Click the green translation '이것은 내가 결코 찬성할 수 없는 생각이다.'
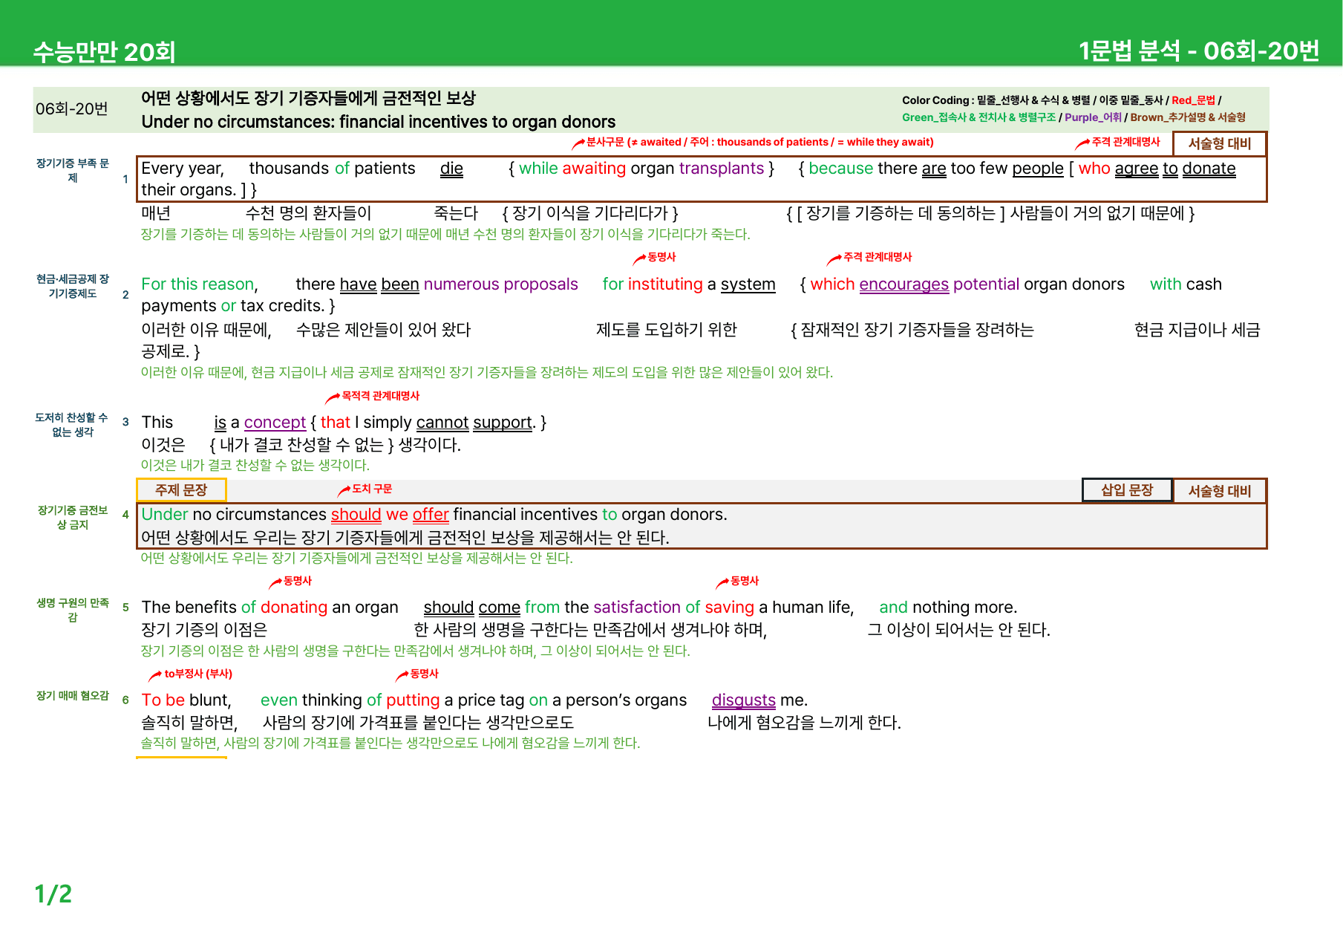The height and width of the screenshot is (950, 1343). pos(255,466)
